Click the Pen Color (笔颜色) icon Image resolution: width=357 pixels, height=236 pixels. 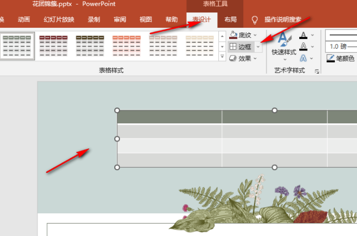332,58
